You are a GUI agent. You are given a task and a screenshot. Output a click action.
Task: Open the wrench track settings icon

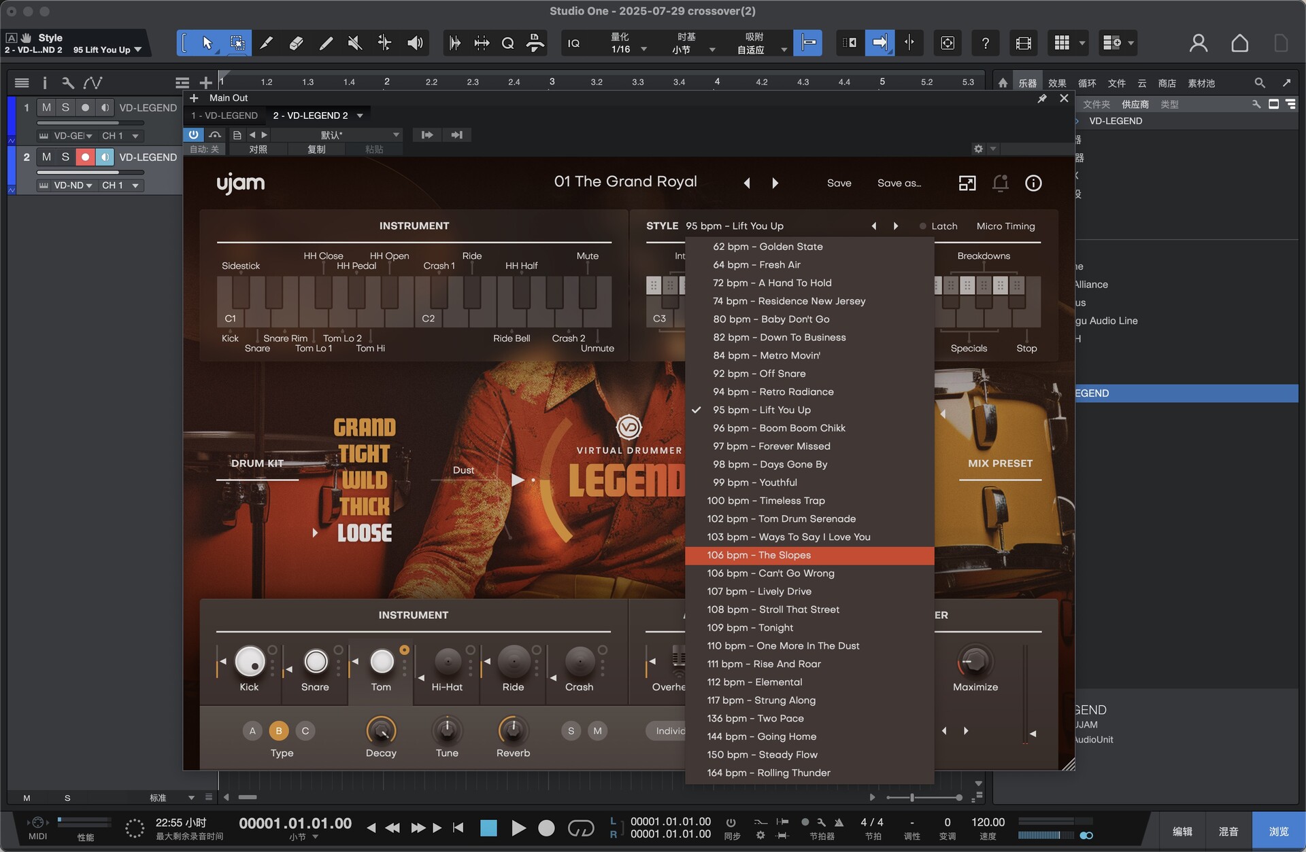[67, 83]
